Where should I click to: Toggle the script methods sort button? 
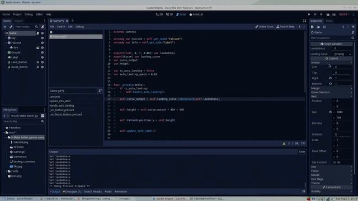[x=100, y=91]
